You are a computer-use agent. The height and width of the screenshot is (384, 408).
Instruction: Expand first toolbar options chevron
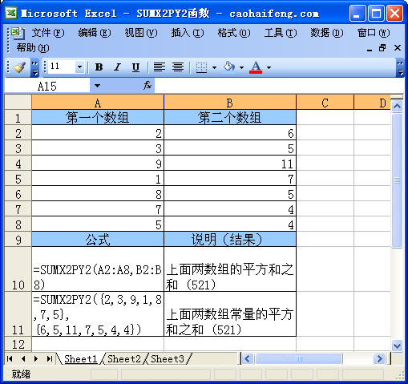pos(34,68)
